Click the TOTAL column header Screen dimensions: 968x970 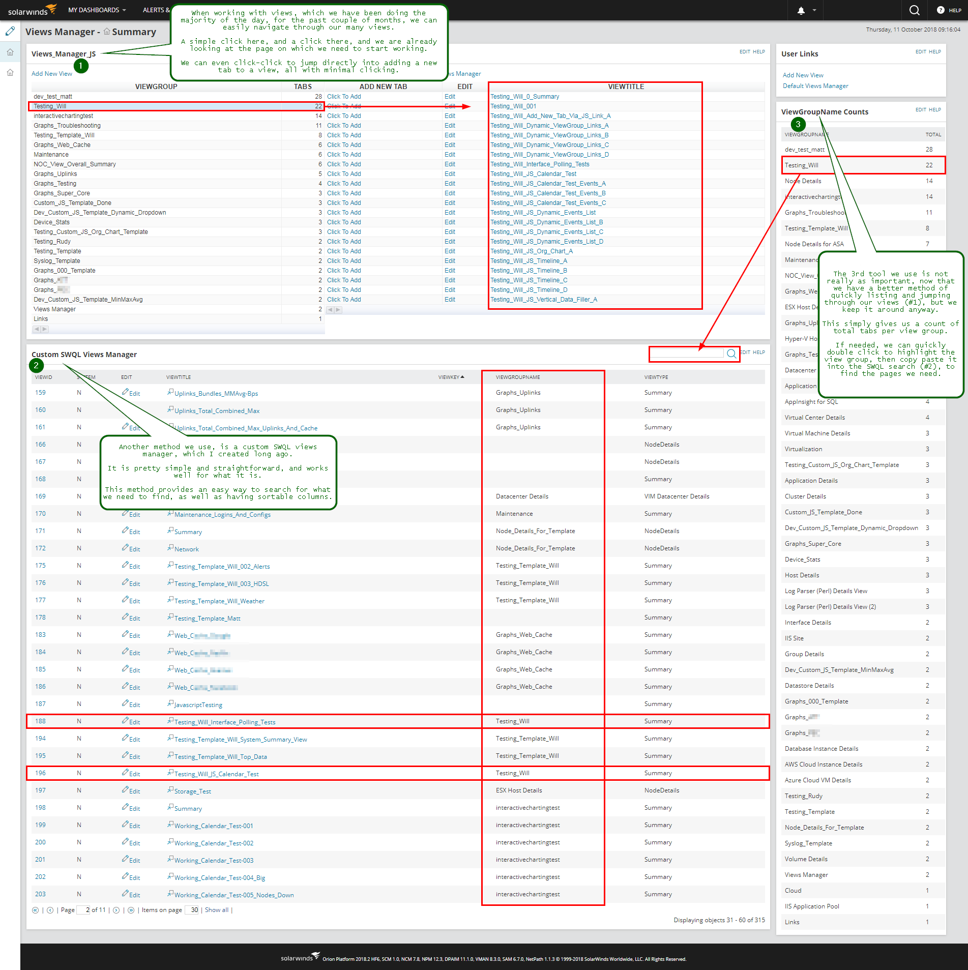933,135
